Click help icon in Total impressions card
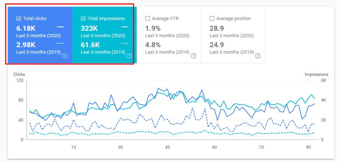340x162 pixels. [x=129, y=56]
